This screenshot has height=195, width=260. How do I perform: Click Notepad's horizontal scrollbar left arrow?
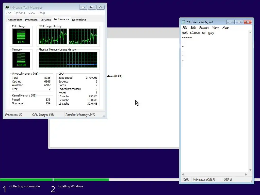[183, 174]
